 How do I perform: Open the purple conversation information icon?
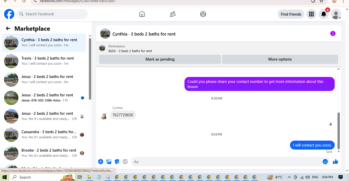pos(333,33)
